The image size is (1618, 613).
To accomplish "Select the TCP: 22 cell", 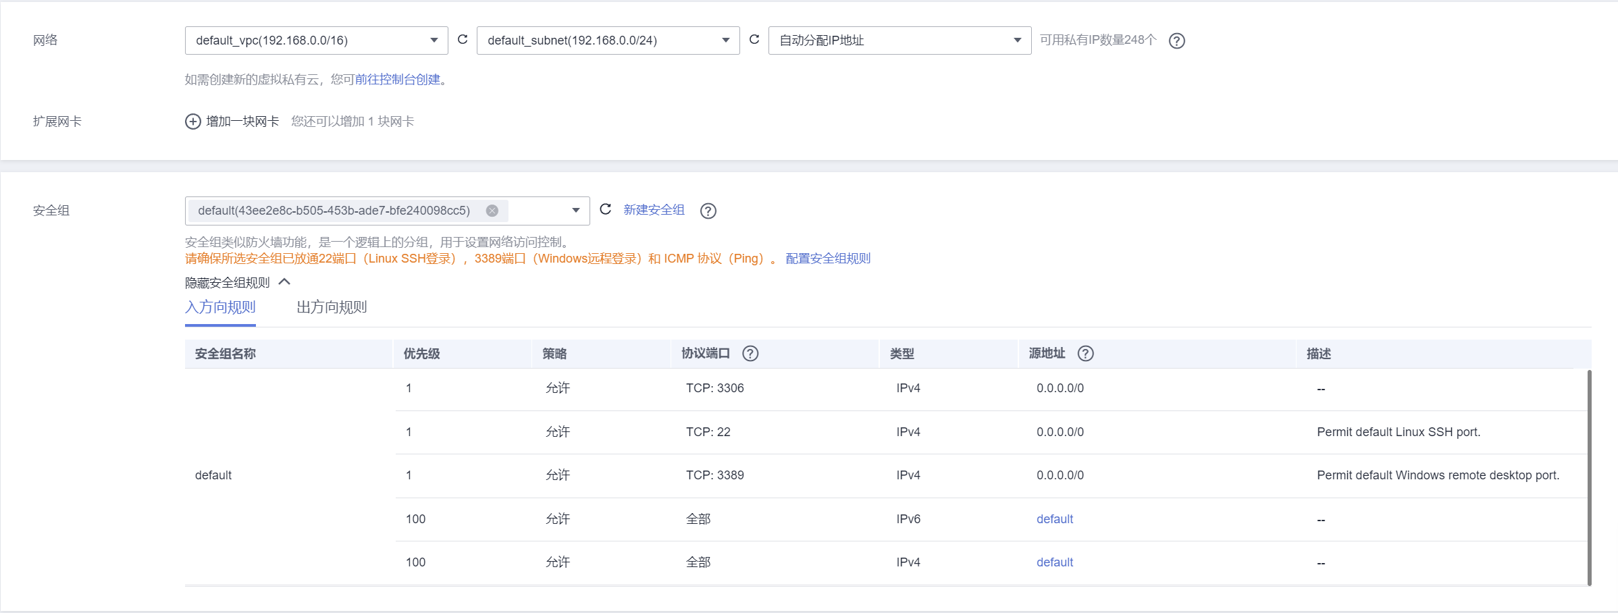I will click(708, 432).
